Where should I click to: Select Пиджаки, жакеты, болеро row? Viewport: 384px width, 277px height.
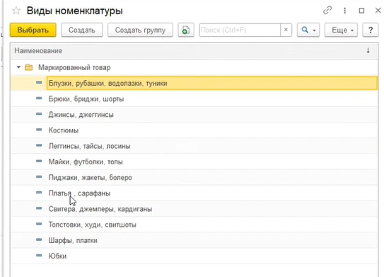(x=194, y=177)
